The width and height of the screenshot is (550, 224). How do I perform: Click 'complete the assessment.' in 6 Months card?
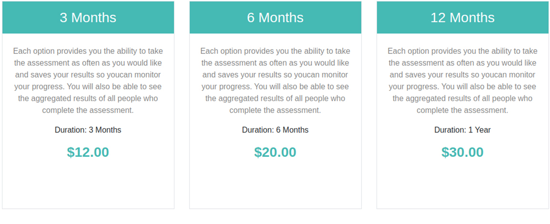[x=275, y=111]
